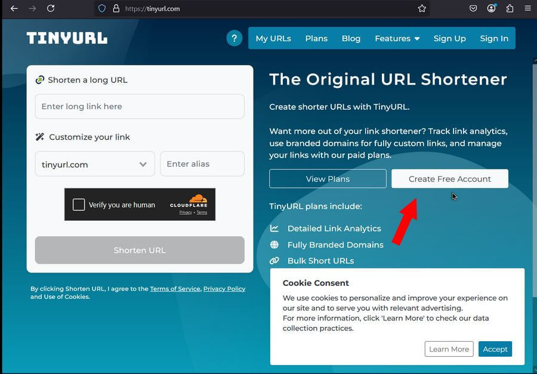Screen dimensions: 537x374
Task: Click Sign In in navigation
Action: (494, 38)
